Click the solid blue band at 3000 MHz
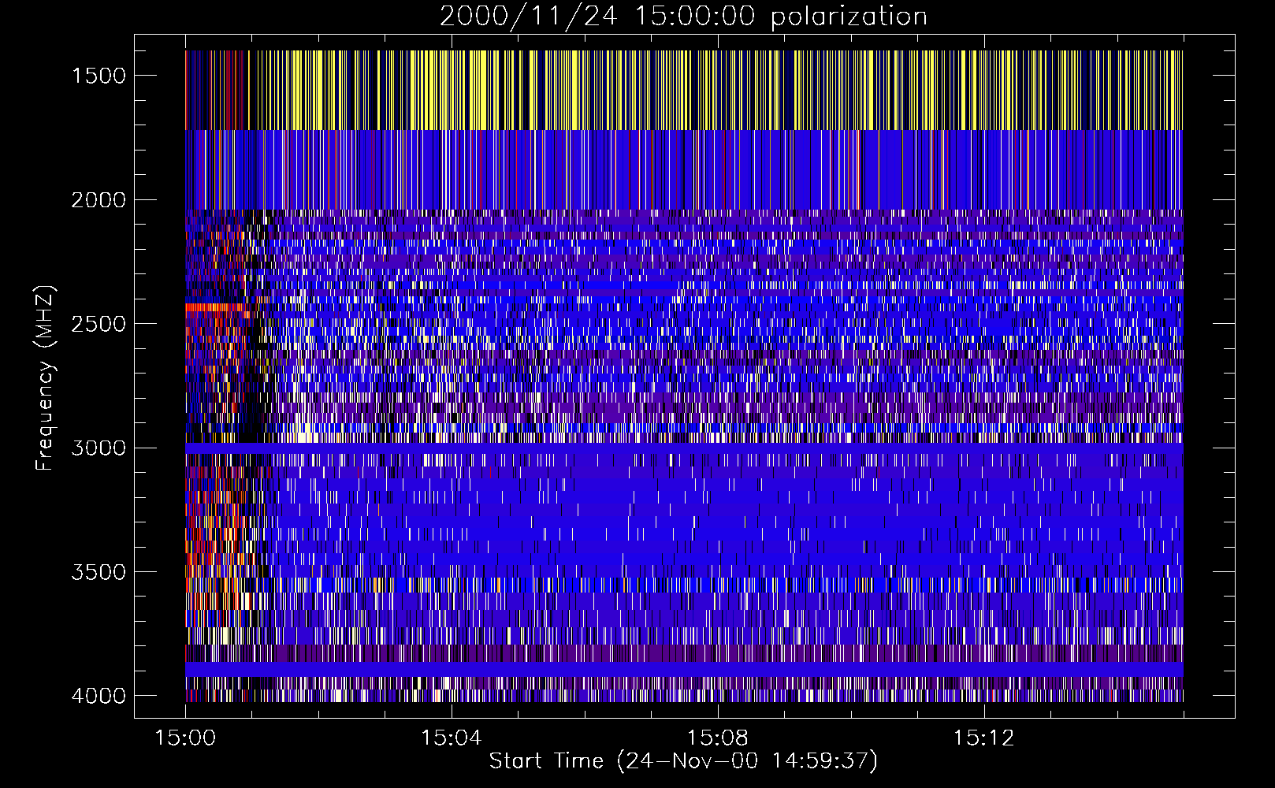This screenshot has width=1275, height=788. 684,448
